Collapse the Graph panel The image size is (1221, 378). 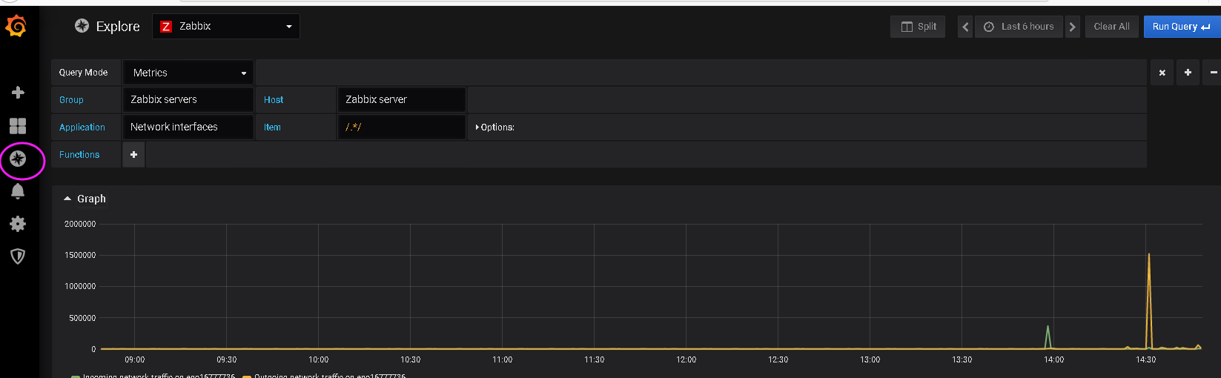(x=85, y=199)
